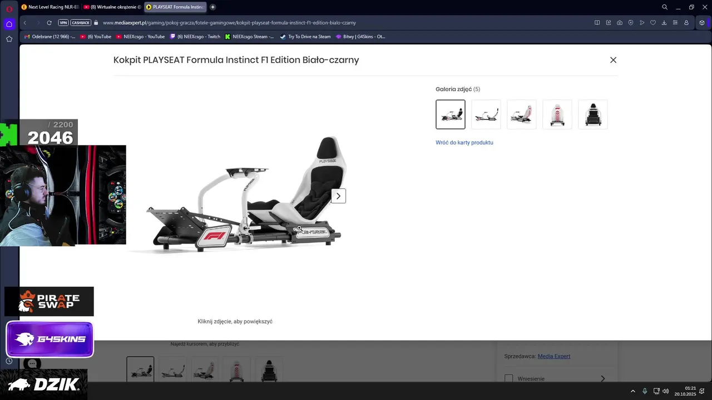Image resolution: width=712 pixels, height=400 pixels.
Task: Select fourth gallery thumbnail front seat view
Action: click(x=557, y=114)
